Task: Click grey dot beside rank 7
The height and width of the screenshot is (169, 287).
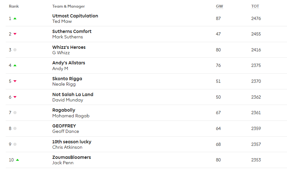Action: [15, 113]
